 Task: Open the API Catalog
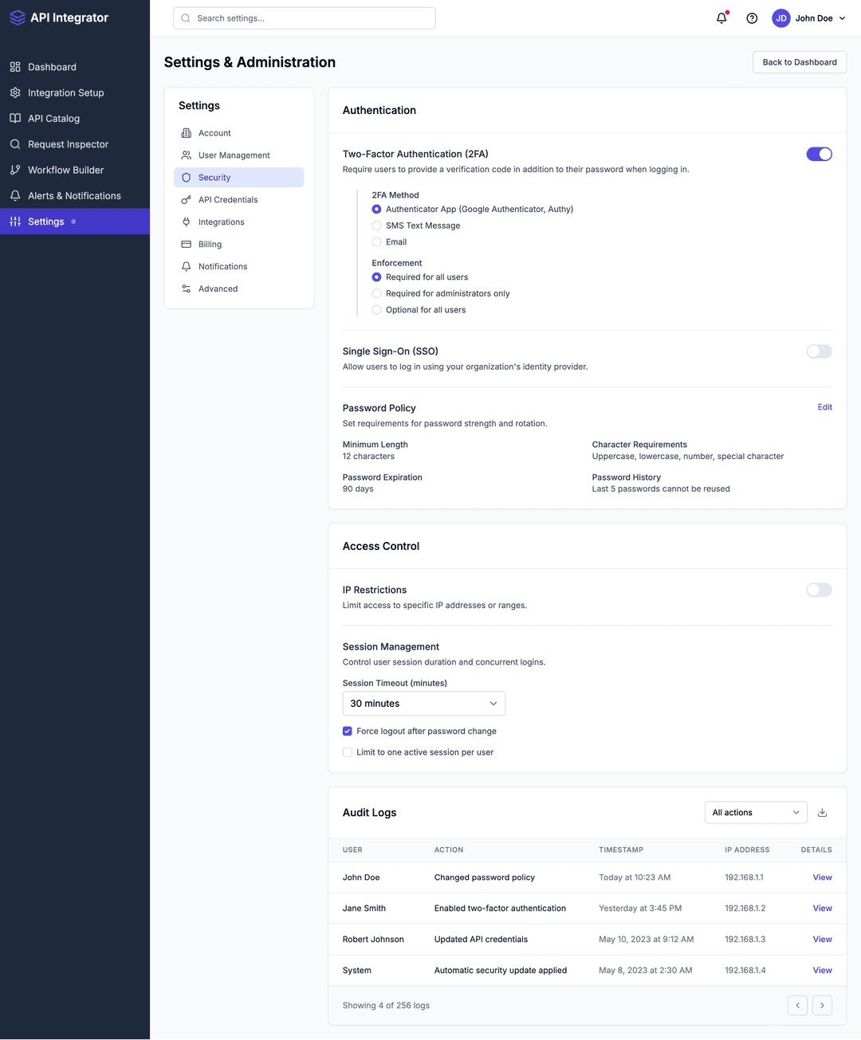pos(53,118)
